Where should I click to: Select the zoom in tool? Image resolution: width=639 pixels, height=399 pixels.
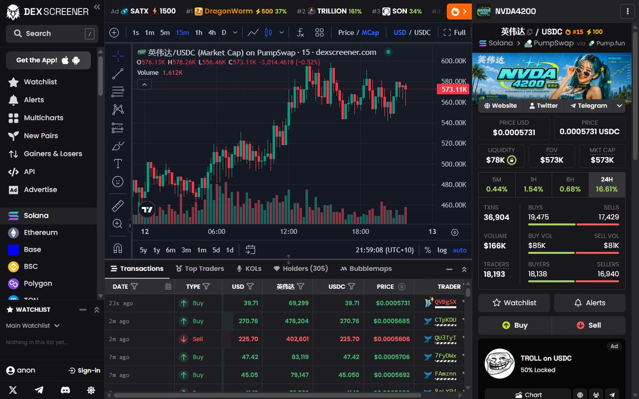pos(118,224)
